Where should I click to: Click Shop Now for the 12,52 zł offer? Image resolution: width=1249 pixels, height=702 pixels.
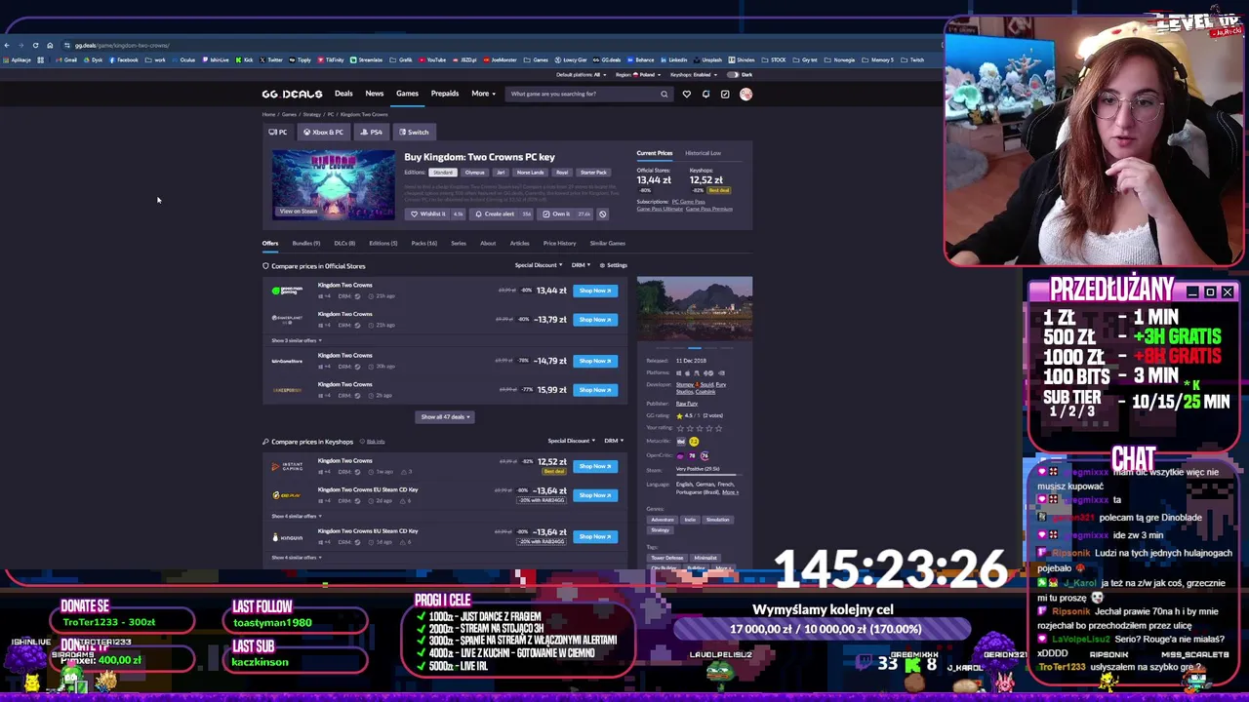(x=595, y=466)
